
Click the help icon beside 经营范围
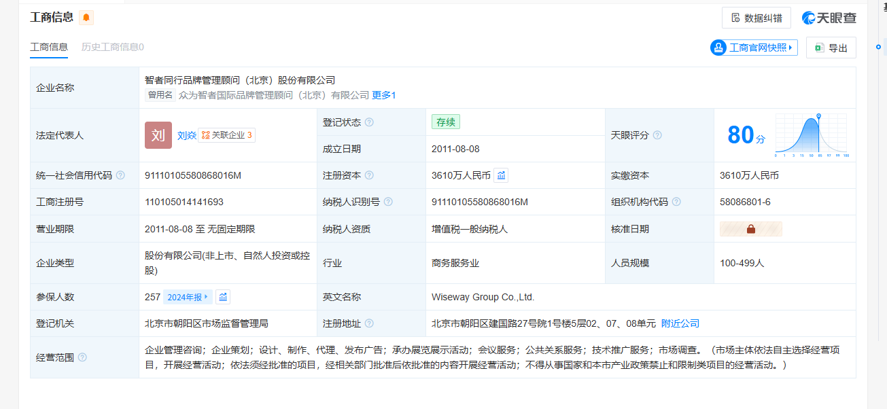82,357
